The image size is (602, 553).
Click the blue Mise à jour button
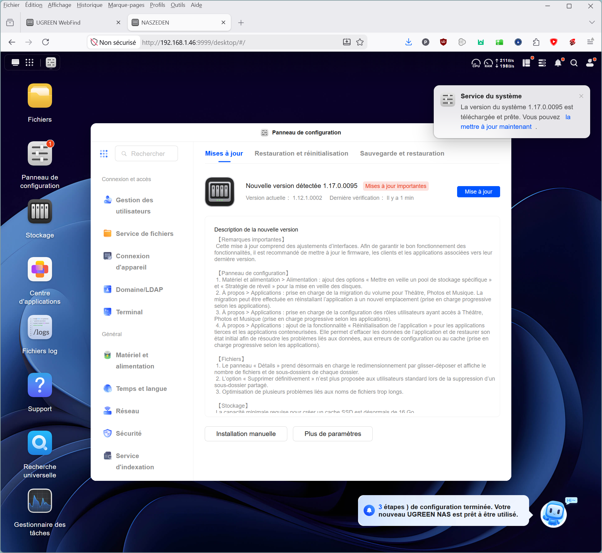click(478, 192)
